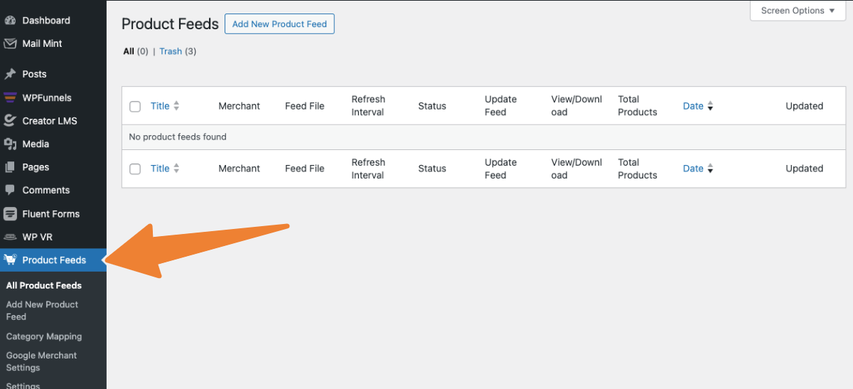Click the Creator LMS icon
Image resolution: width=853 pixels, height=389 pixels.
[10, 121]
